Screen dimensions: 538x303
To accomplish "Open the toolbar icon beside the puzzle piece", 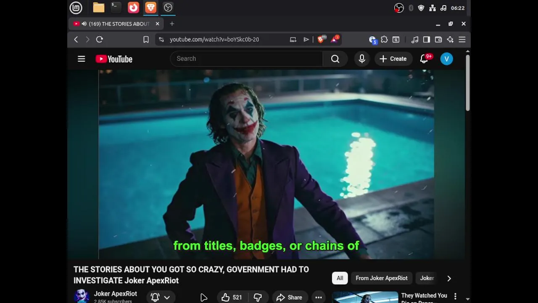I will coord(396,40).
